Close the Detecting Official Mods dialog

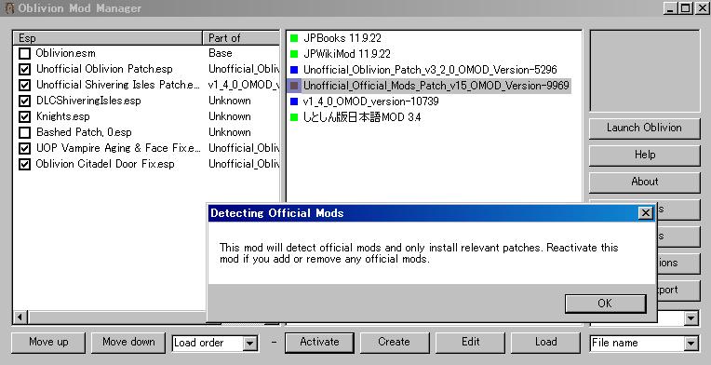(x=645, y=212)
